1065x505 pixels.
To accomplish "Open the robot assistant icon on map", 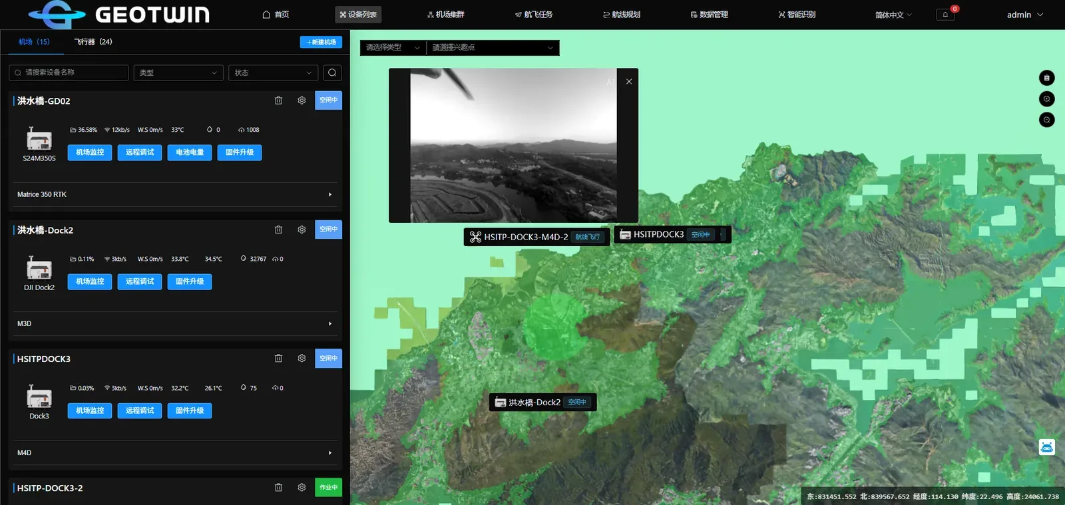I will click(1047, 447).
